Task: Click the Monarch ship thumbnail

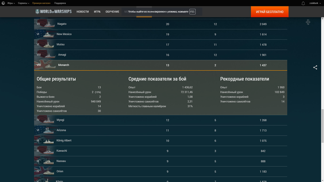Action: [50, 66]
